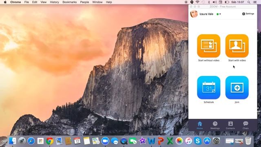Click the screen recording menu bar icon
Image resolution: width=261 pixels, height=147 pixels.
pos(186,2)
